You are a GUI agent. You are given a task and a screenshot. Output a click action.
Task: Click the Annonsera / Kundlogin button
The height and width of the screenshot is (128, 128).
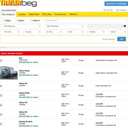pos(116,4)
